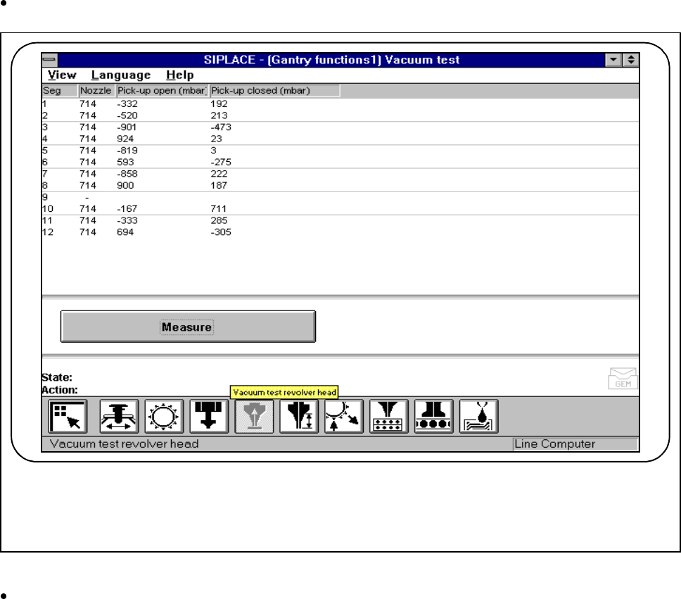Click the SIPLACE Vacuum test title bar
681x599 pixels.
pyautogui.click(x=331, y=60)
